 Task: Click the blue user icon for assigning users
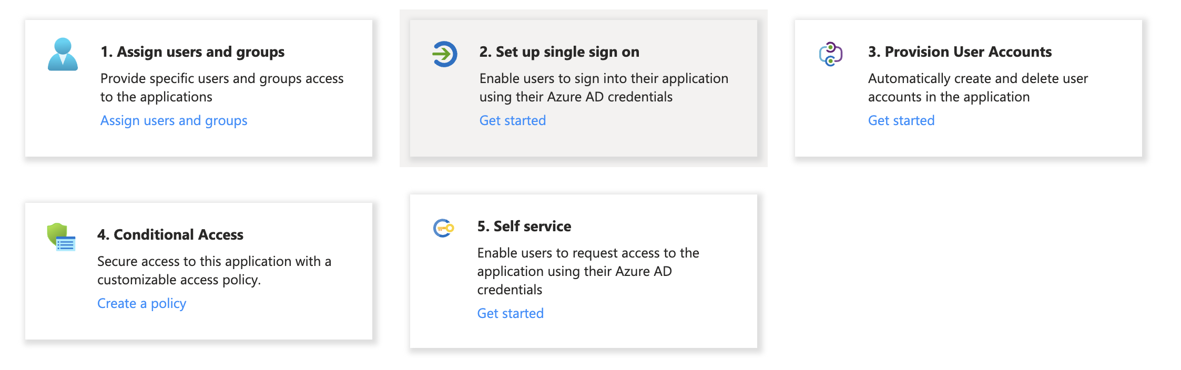[63, 54]
